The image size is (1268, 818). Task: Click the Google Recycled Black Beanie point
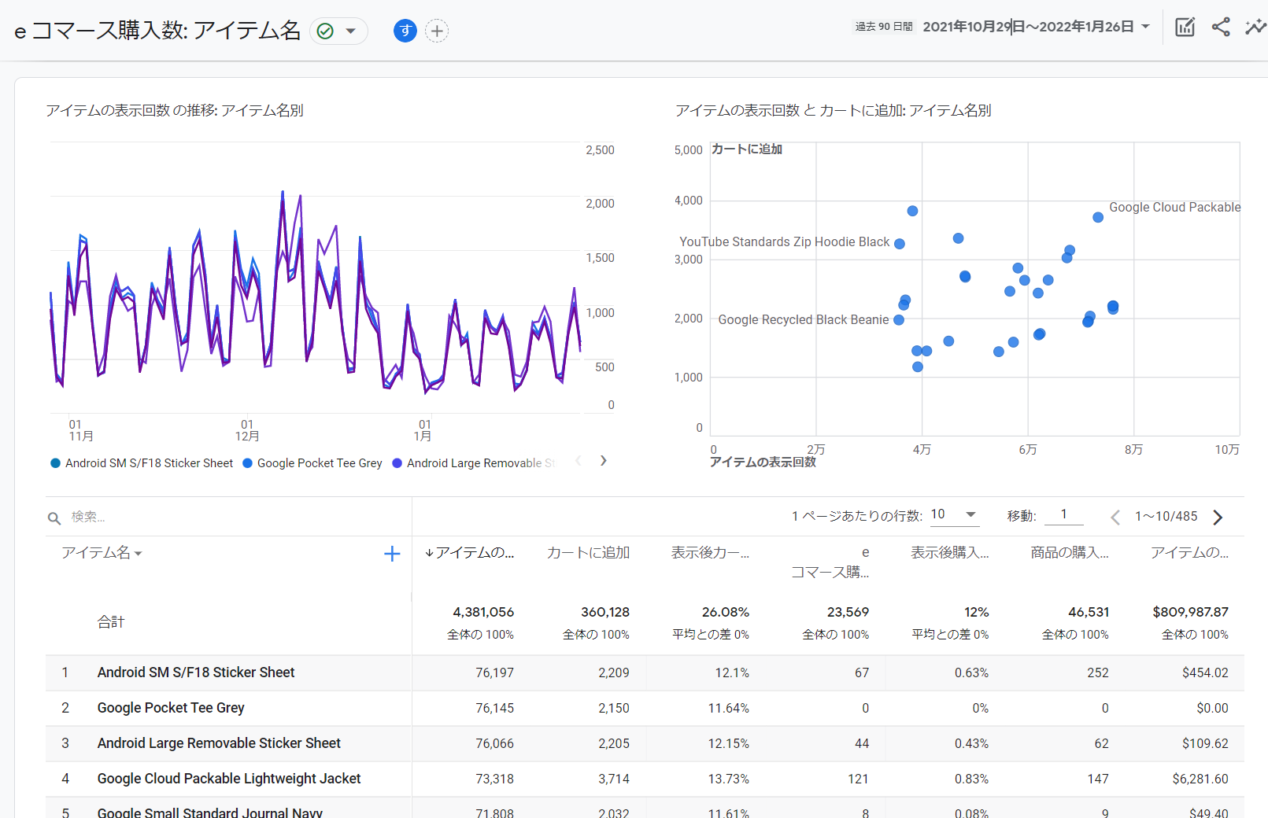coord(899,320)
